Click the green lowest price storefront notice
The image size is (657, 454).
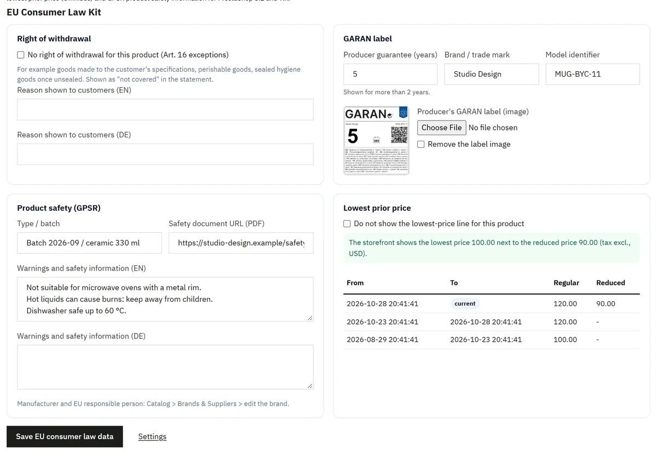(491, 248)
